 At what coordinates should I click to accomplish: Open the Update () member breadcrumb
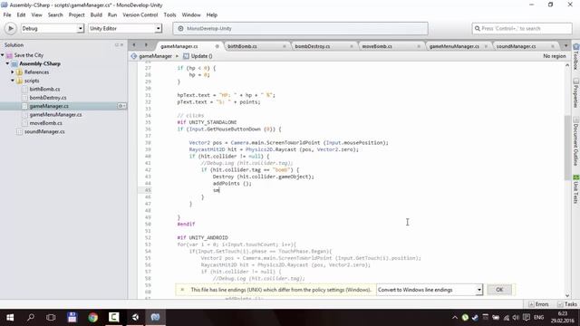tap(198, 56)
